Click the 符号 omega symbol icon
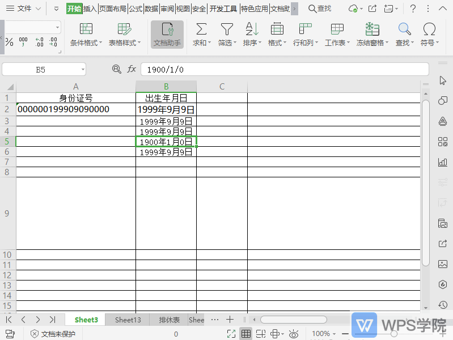The height and width of the screenshot is (340, 453). (429, 29)
